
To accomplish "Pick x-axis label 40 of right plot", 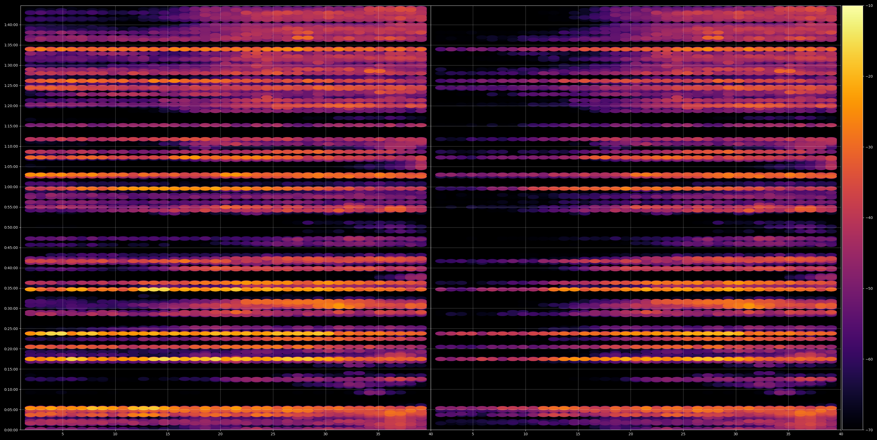I will (x=841, y=434).
